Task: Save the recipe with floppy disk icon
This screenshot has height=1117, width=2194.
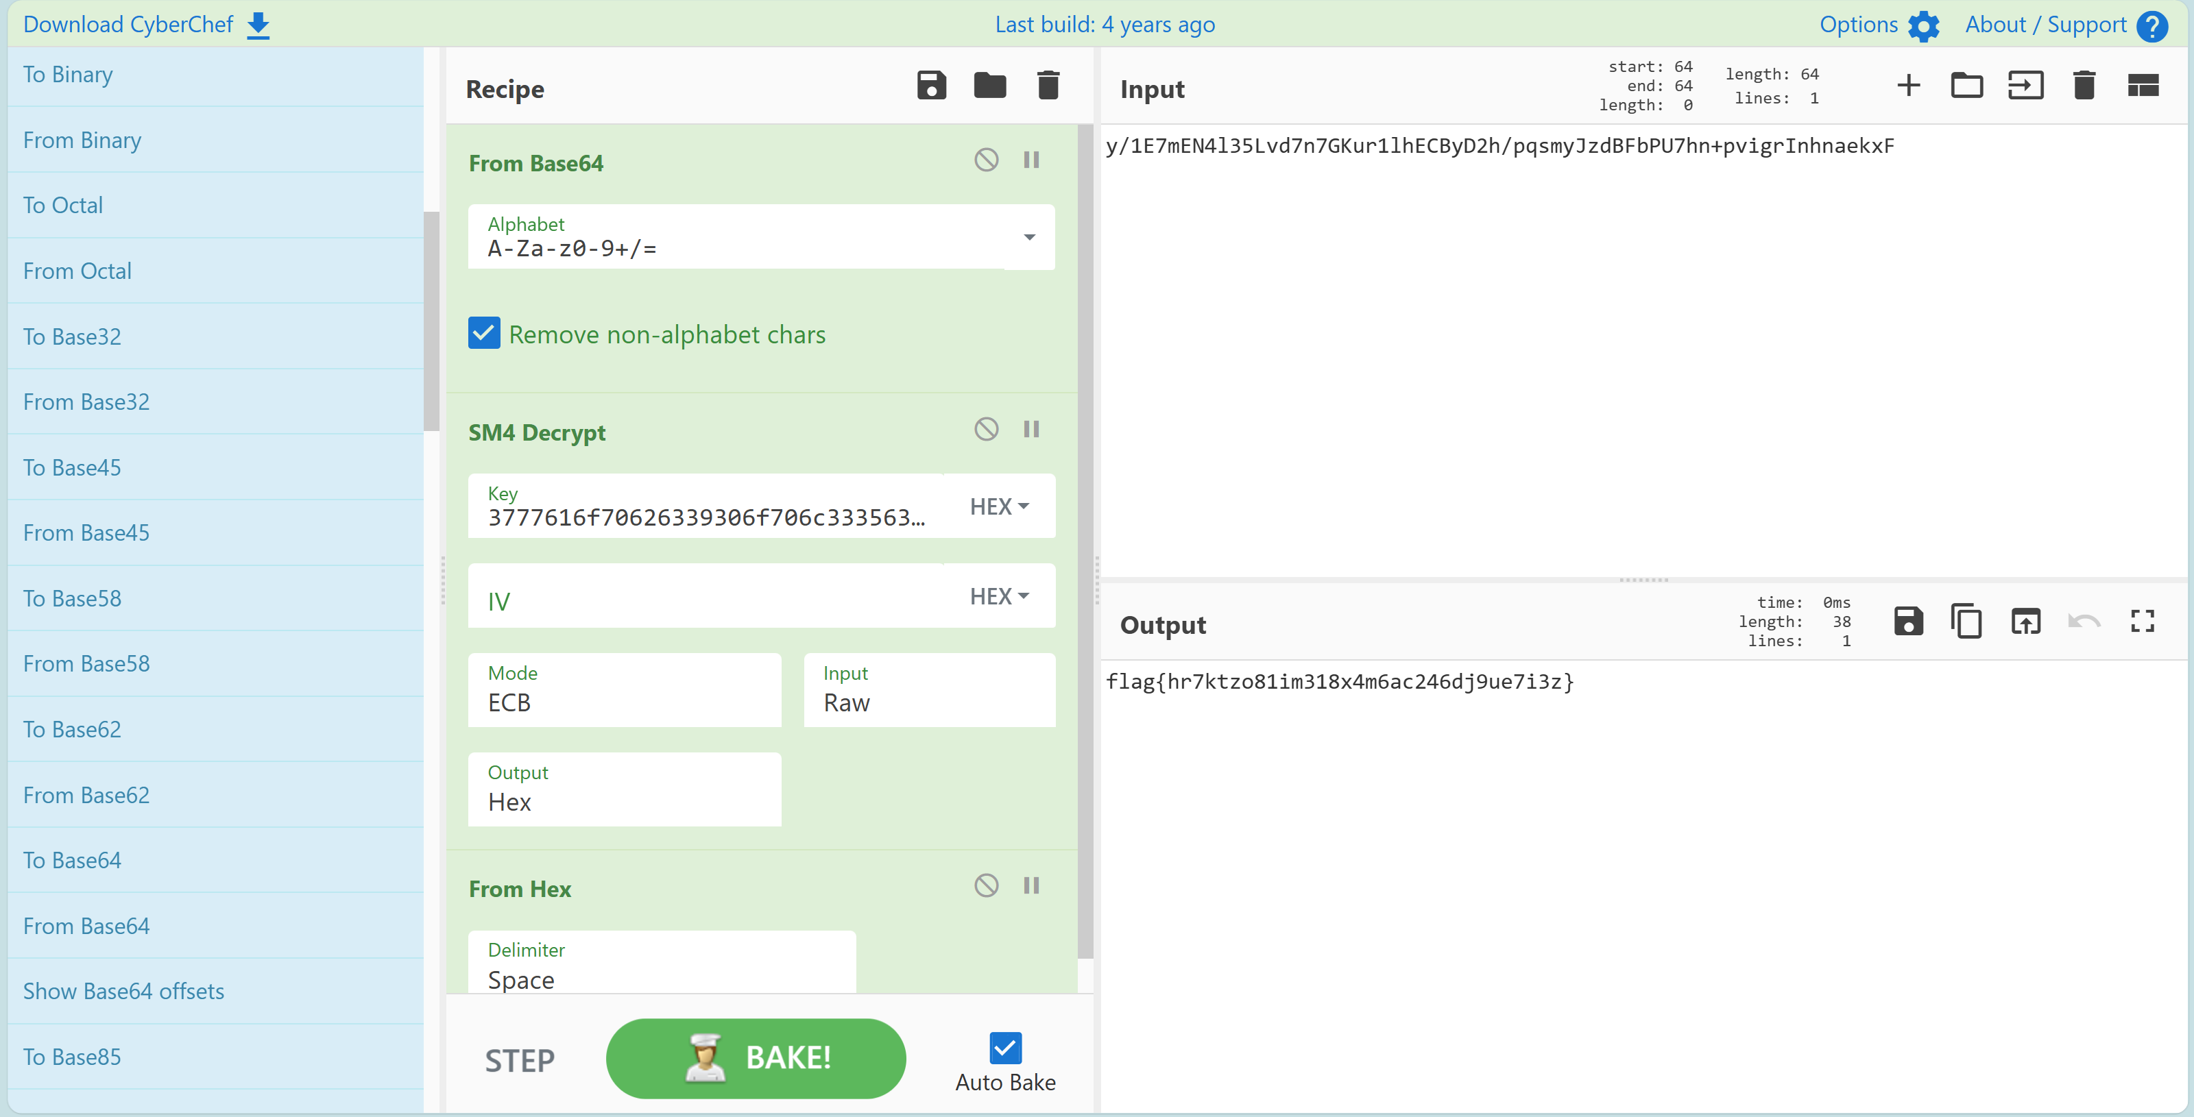Action: click(931, 86)
